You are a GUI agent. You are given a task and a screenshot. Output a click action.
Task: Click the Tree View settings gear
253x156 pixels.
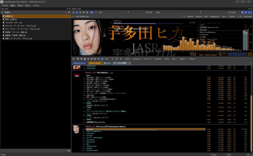pos(69,12)
